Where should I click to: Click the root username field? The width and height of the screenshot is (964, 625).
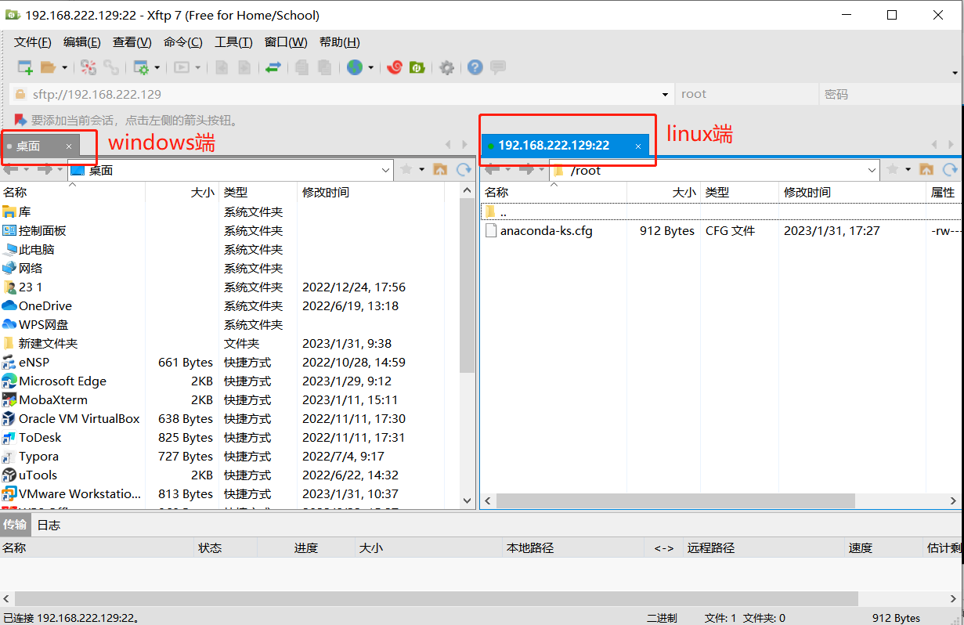click(746, 94)
